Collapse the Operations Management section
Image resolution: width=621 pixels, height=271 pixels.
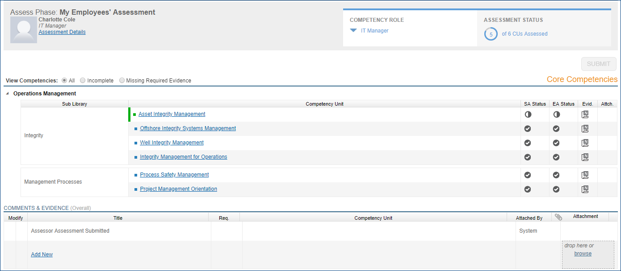coord(7,94)
